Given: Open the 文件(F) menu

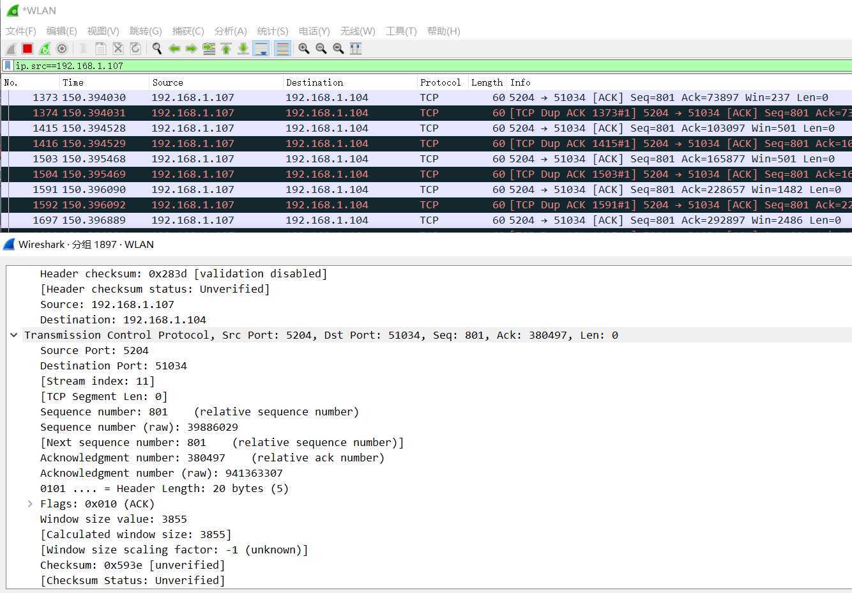Looking at the screenshot, I should [21, 31].
